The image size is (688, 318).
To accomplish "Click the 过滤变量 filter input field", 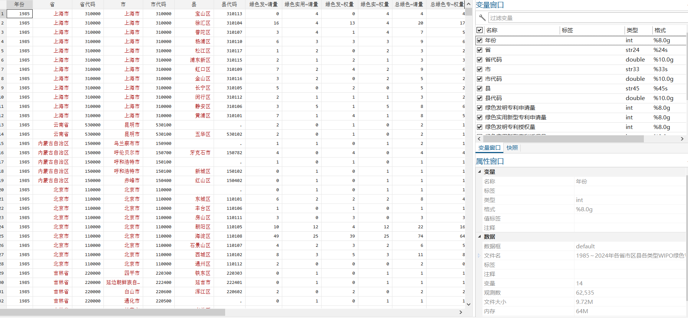I will pos(588,18).
